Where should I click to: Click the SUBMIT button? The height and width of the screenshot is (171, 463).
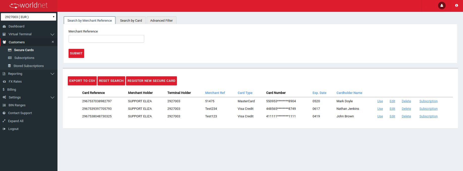pos(76,53)
